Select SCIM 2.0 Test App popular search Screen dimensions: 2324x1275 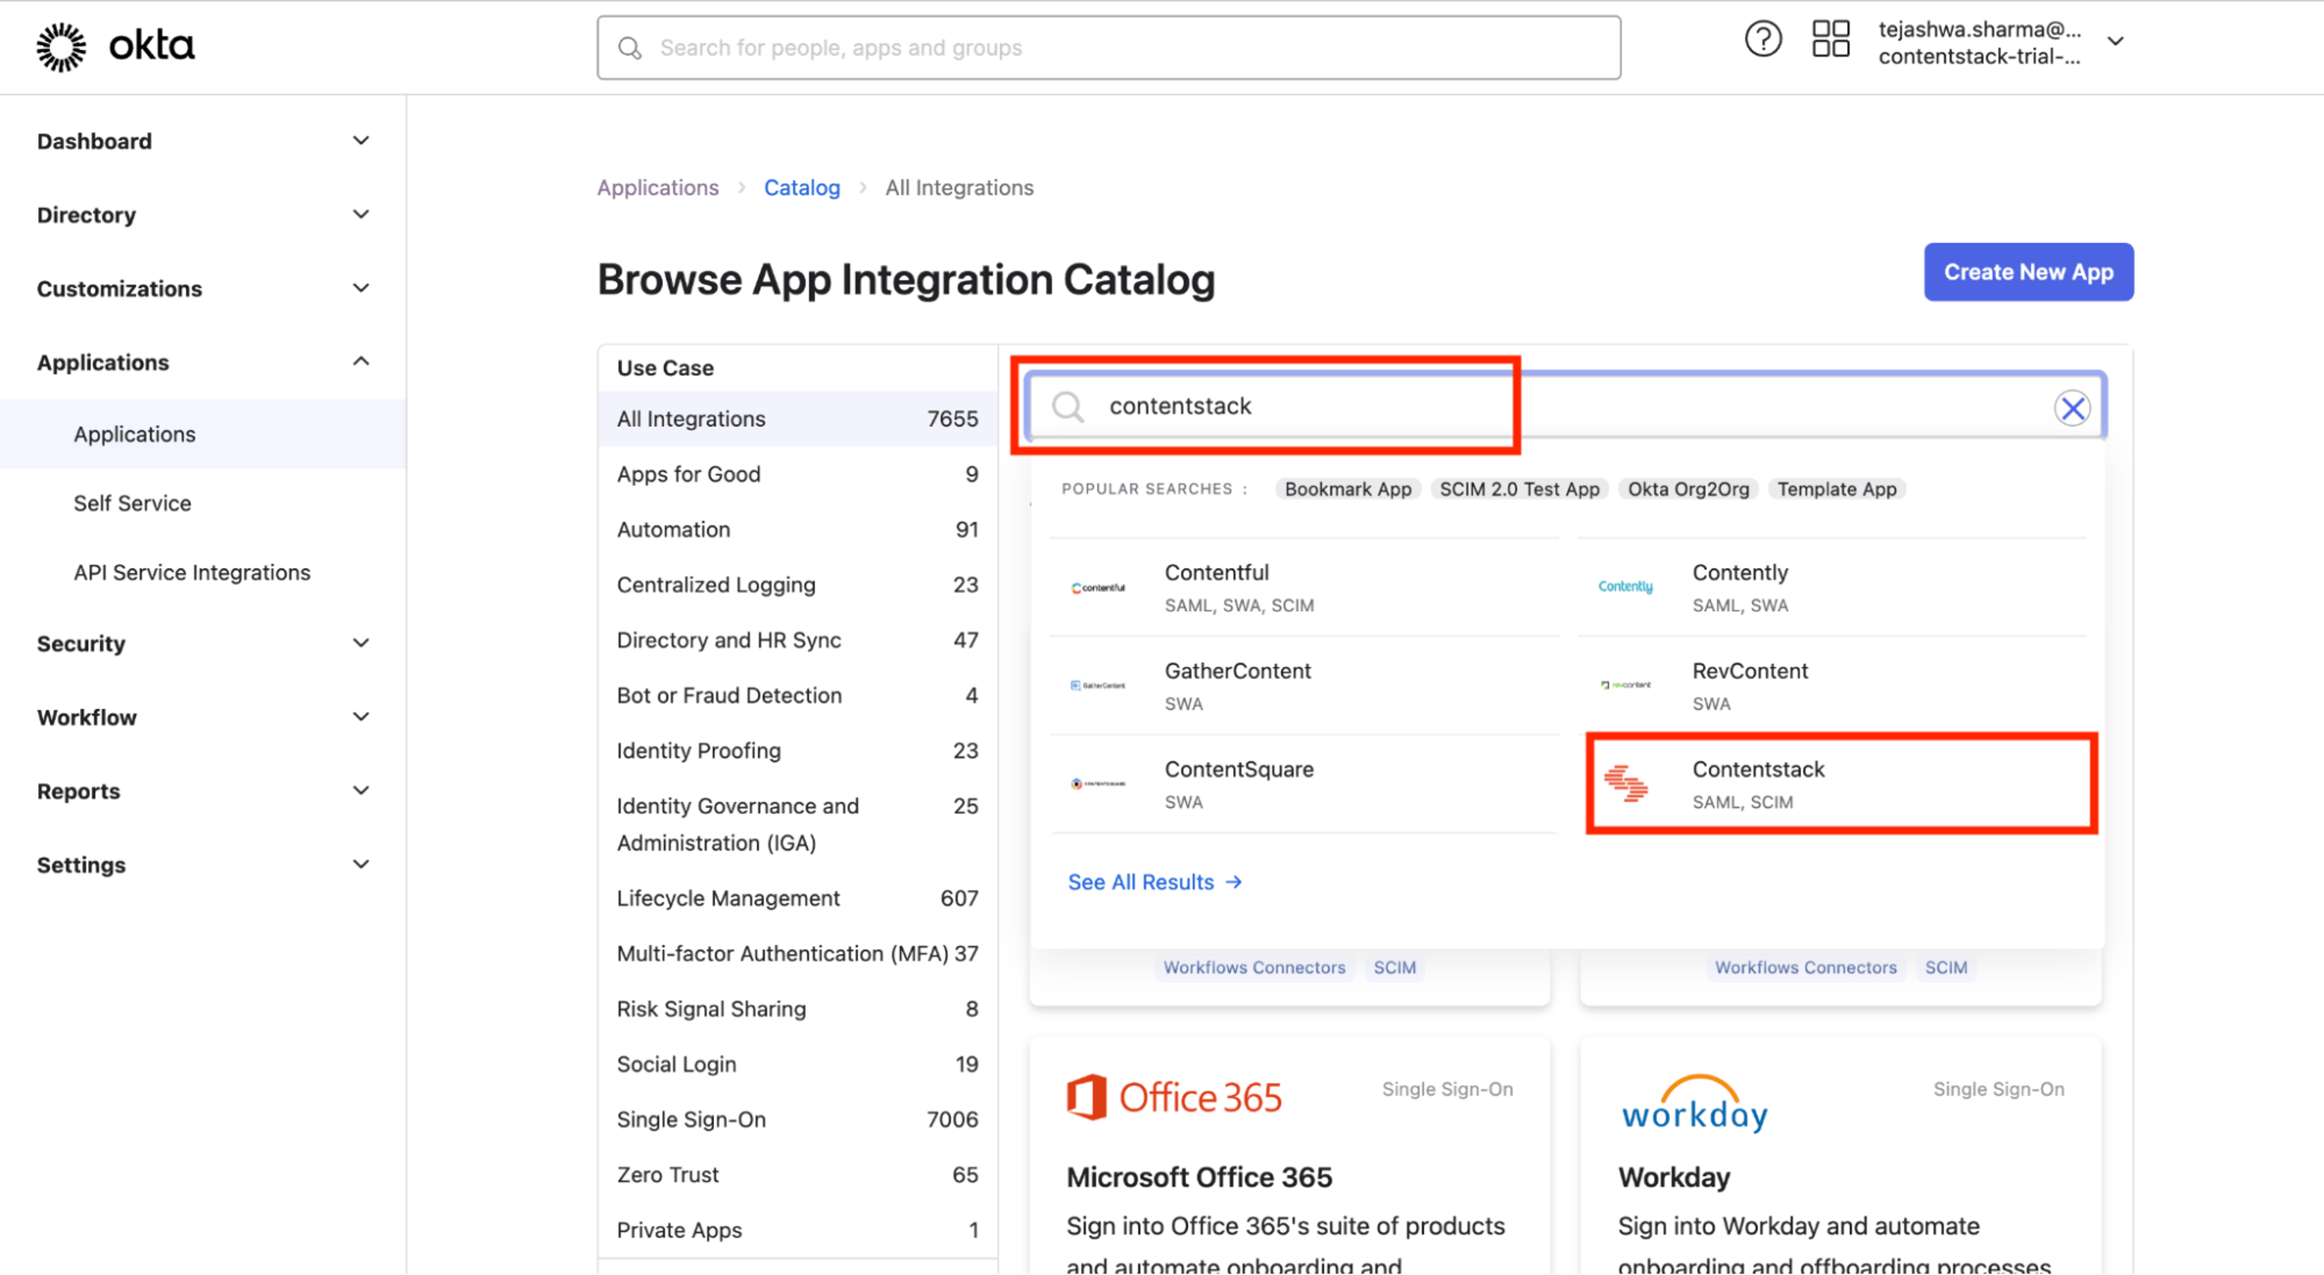[x=1519, y=489]
